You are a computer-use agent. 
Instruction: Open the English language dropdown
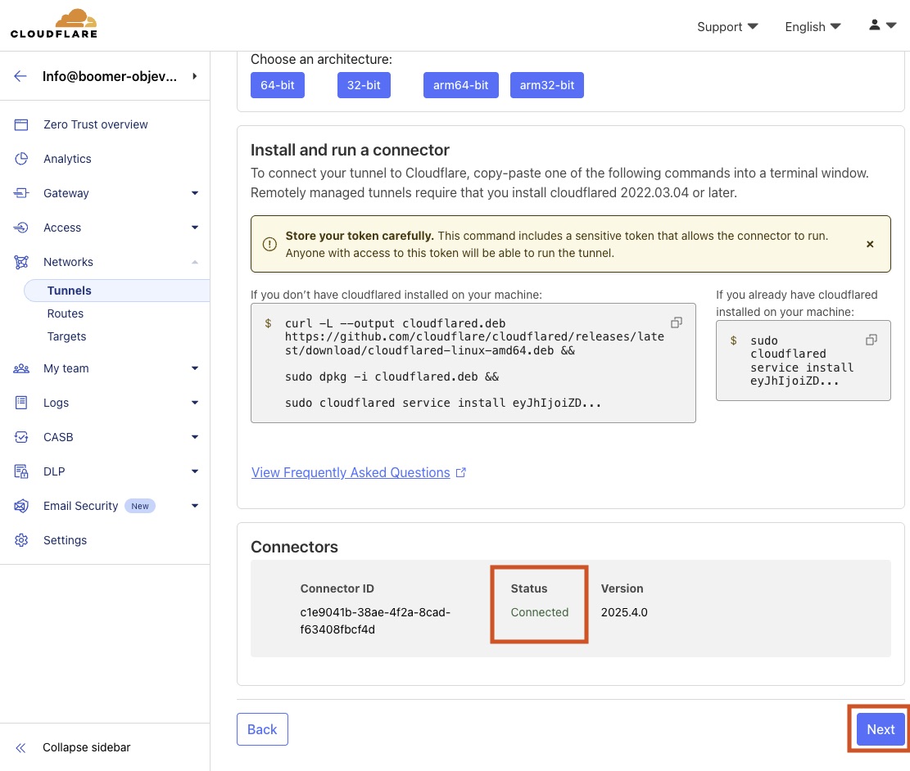[x=812, y=26]
